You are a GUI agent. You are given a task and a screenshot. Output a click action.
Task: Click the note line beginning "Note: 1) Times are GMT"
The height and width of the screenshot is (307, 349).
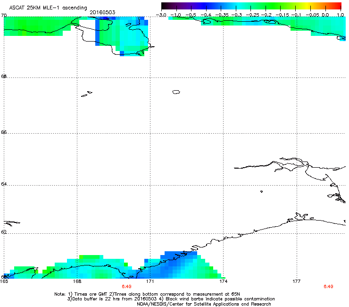click(147, 294)
